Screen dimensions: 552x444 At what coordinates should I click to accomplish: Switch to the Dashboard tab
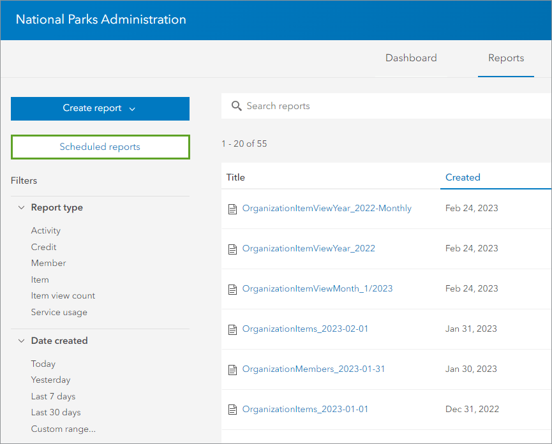(411, 58)
